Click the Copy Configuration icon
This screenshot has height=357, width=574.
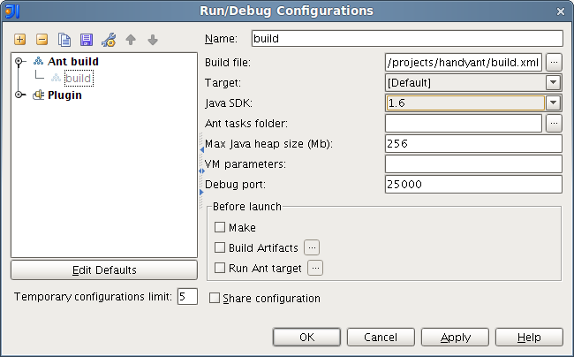coord(64,40)
